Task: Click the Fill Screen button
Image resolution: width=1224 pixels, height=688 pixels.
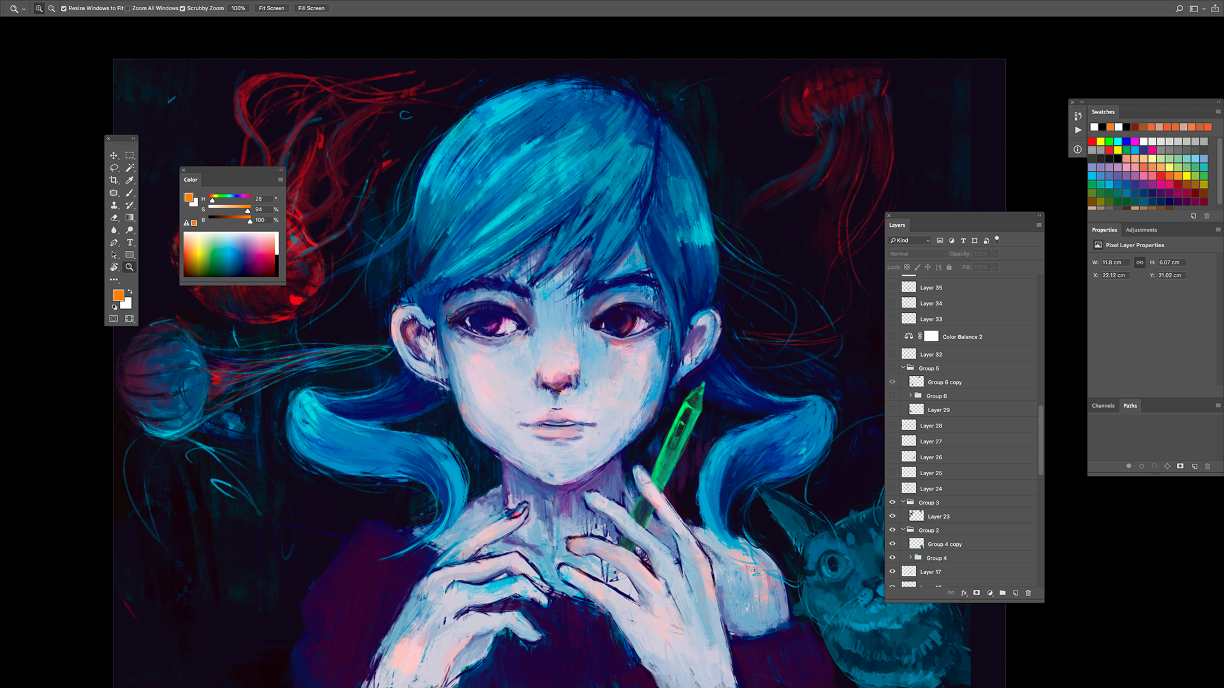Action: [x=311, y=8]
